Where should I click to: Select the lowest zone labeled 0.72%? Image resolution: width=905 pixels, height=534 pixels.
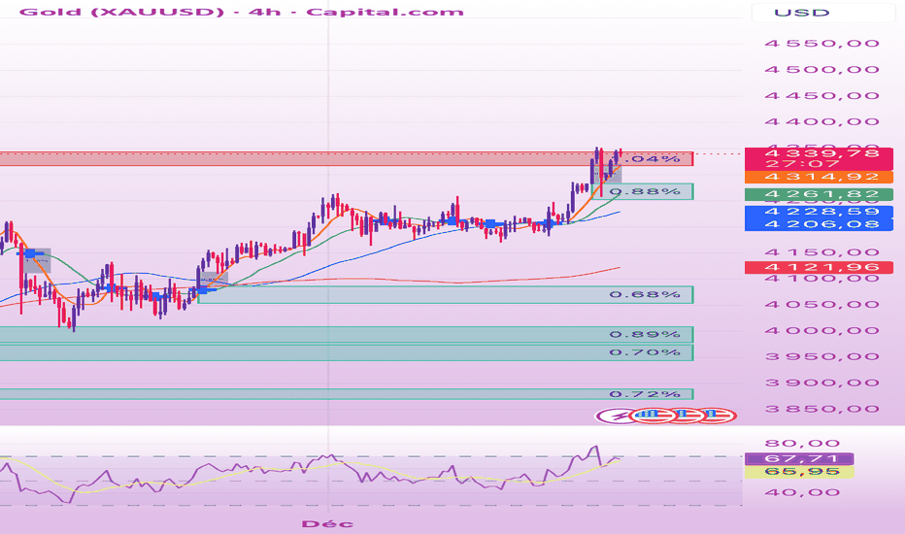[347, 394]
